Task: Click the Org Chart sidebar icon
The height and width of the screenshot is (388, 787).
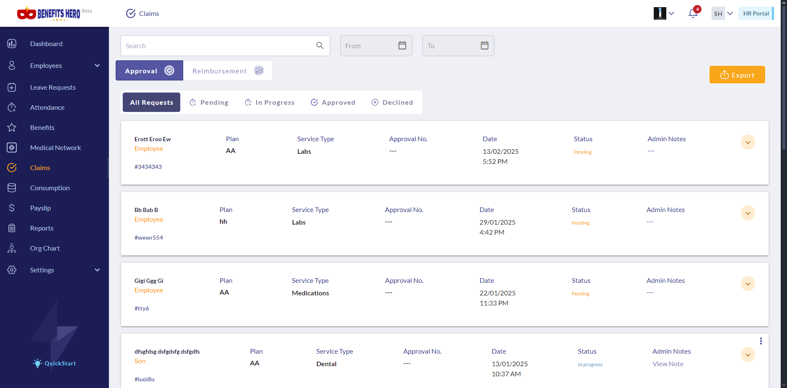Action: 12,248
